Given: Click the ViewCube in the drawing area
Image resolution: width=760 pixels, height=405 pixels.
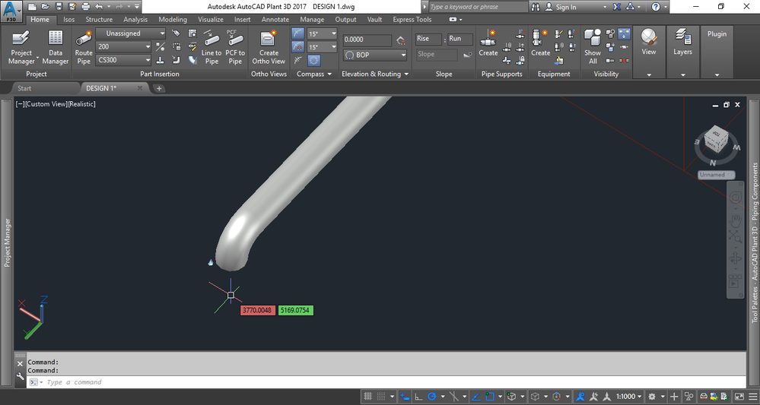Looking at the screenshot, I should coord(715,140).
